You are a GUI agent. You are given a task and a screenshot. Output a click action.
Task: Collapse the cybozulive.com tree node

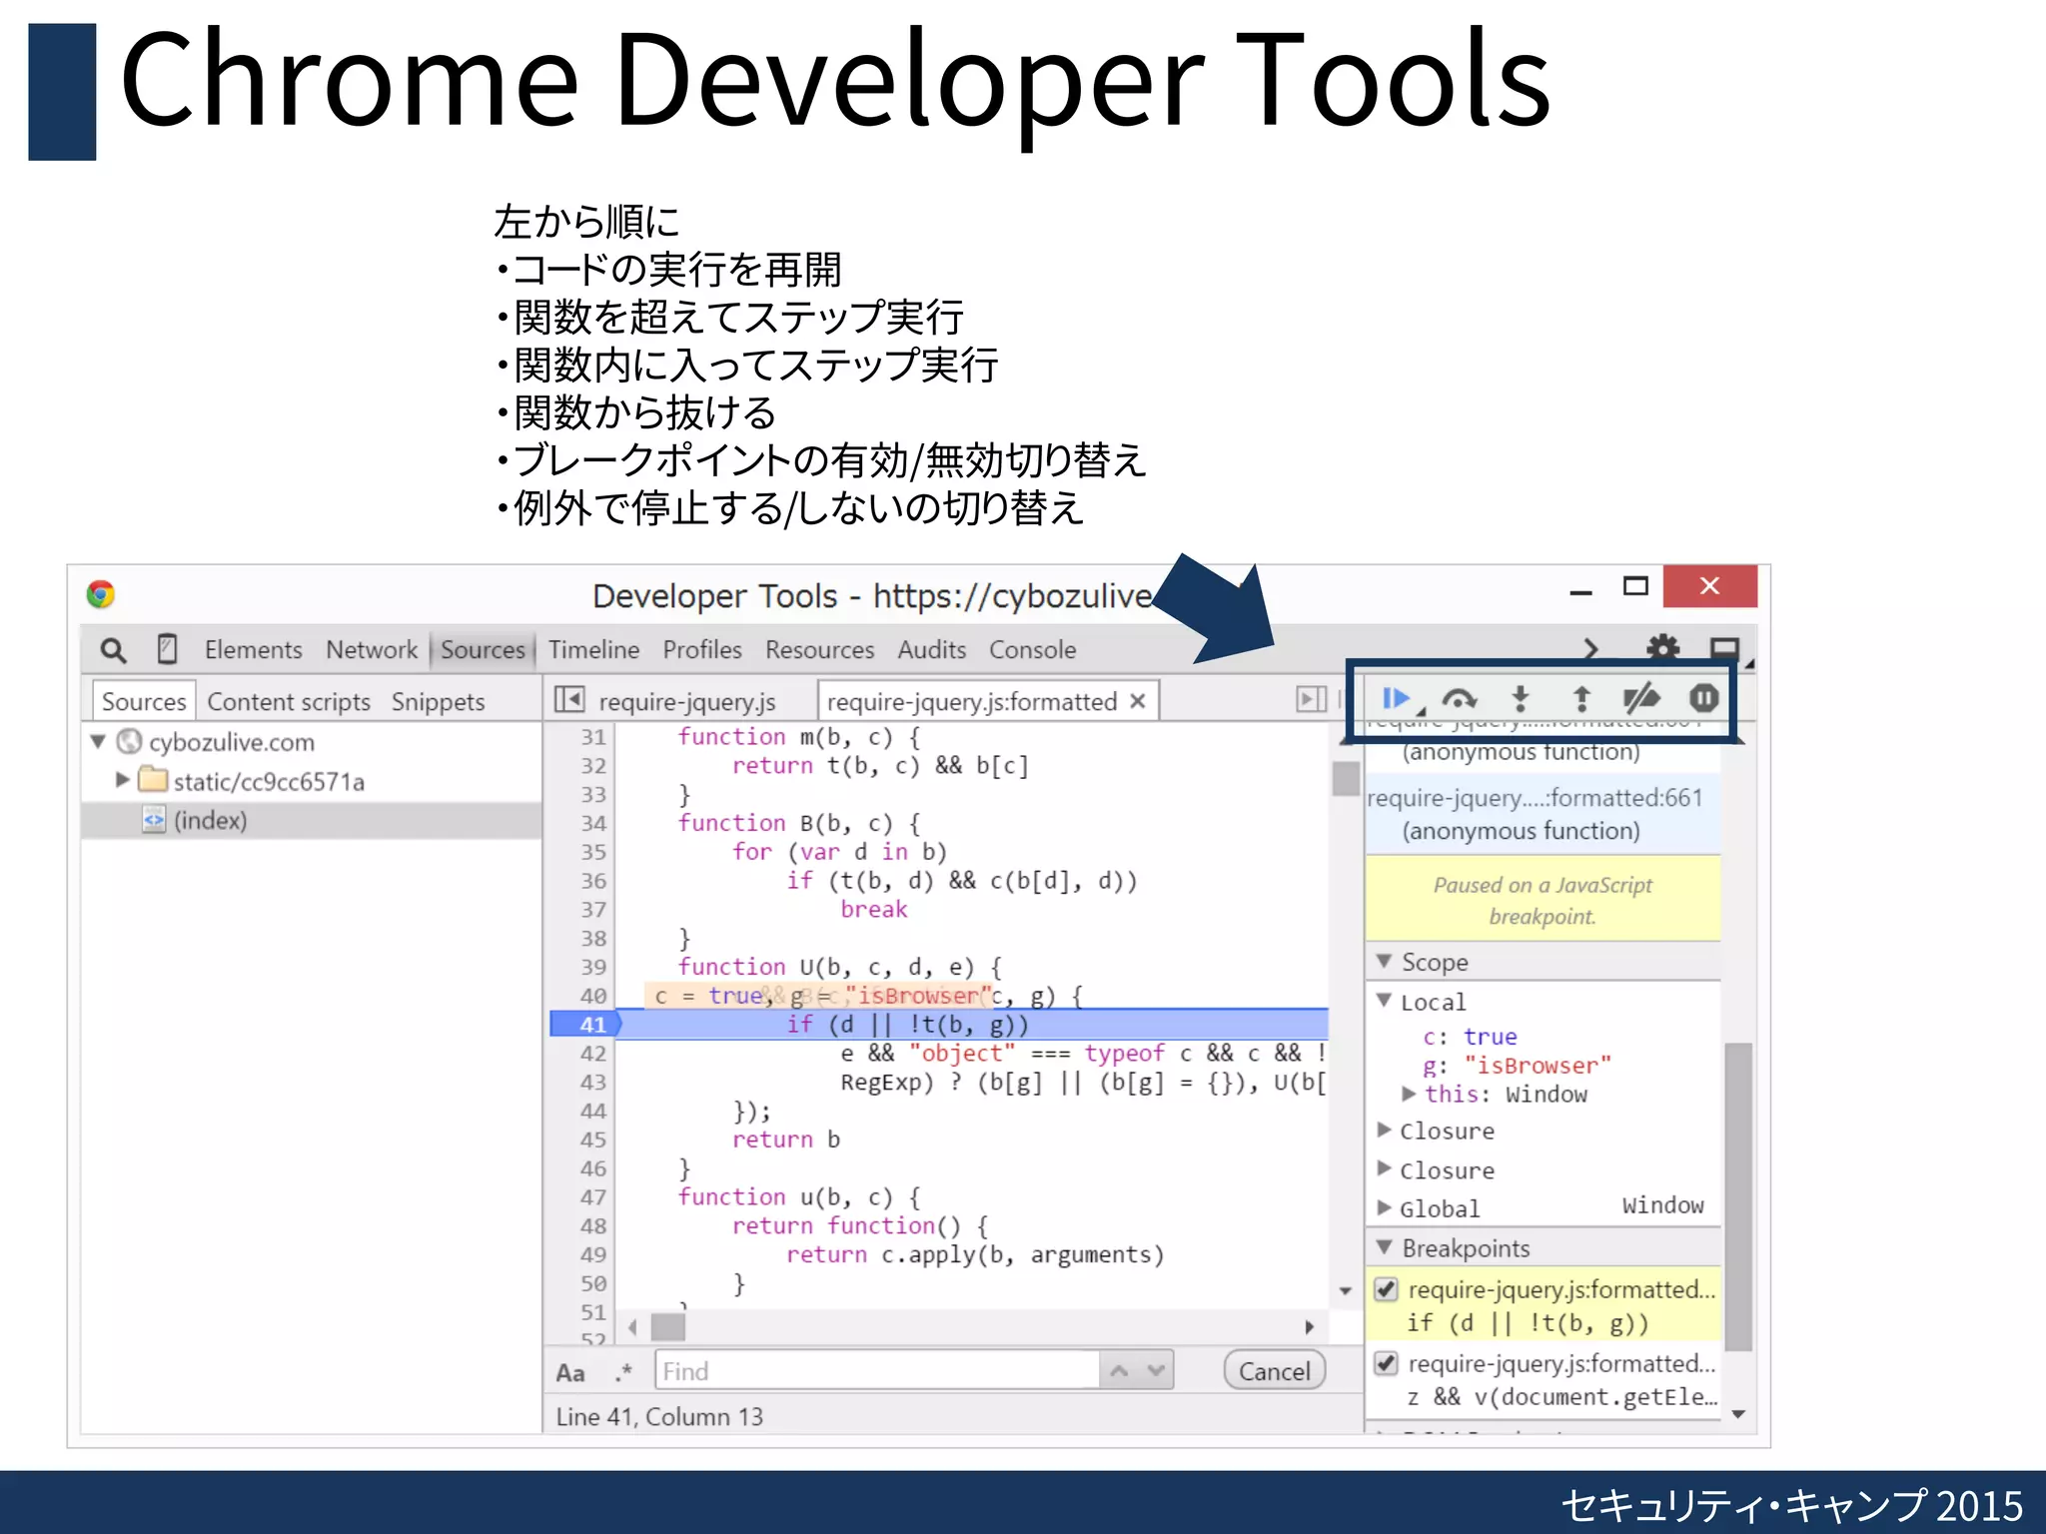(x=98, y=742)
